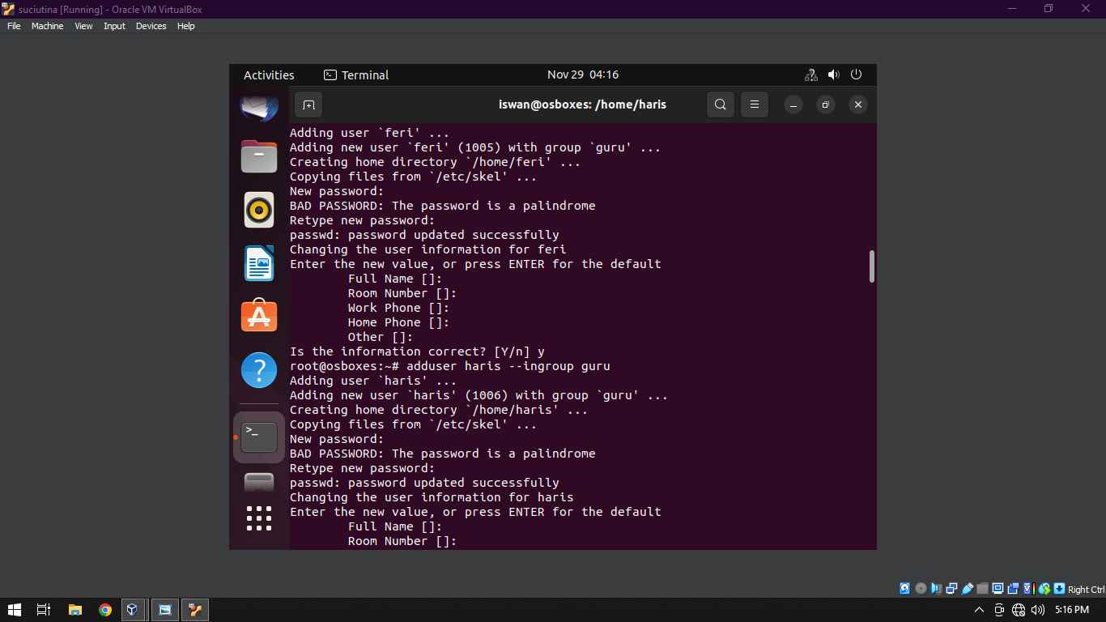The width and height of the screenshot is (1106, 622).
Task: Open VirtualBox Devices menu
Action: click(x=151, y=26)
